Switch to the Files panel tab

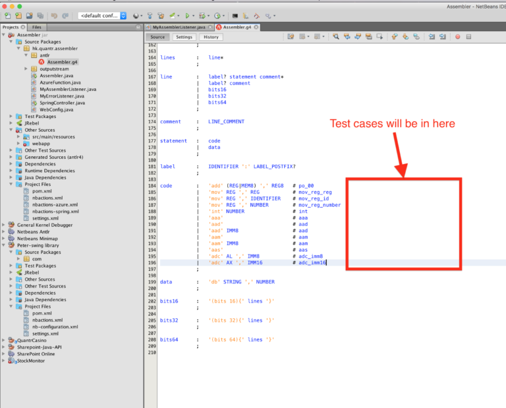pos(36,27)
